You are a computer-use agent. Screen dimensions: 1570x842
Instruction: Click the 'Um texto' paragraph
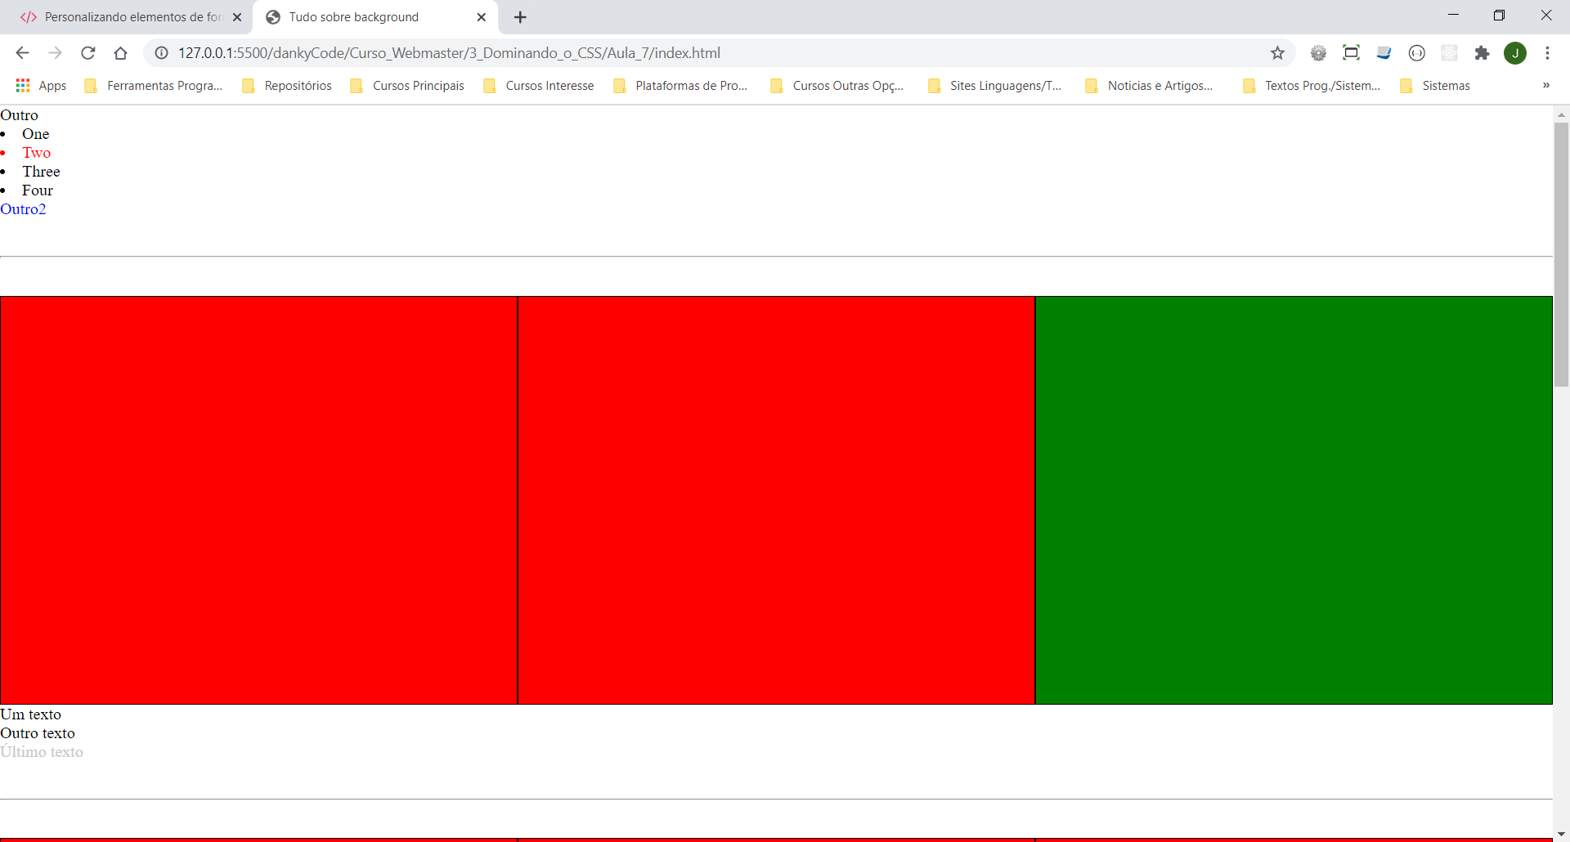(x=30, y=714)
